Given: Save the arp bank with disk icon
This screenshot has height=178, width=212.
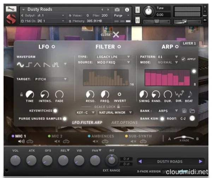Looking at the screenshot, I should (184, 111).
